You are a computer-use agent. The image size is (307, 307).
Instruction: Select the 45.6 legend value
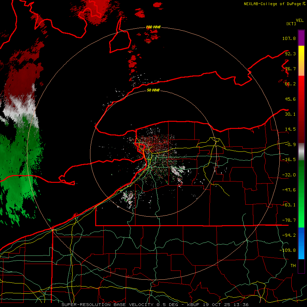point(290,99)
